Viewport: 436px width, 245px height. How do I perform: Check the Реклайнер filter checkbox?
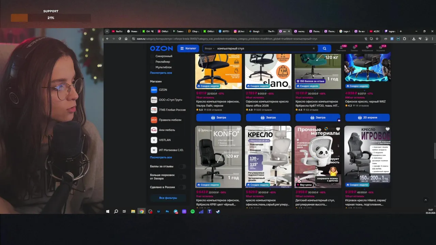[152, 62]
